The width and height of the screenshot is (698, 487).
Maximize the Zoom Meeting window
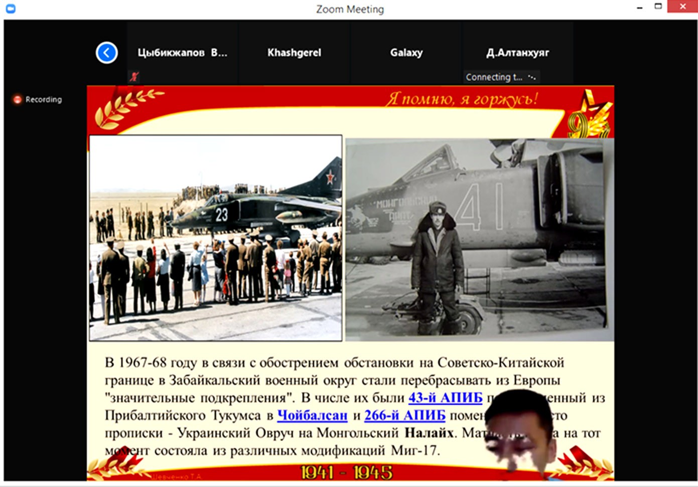[x=658, y=7]
